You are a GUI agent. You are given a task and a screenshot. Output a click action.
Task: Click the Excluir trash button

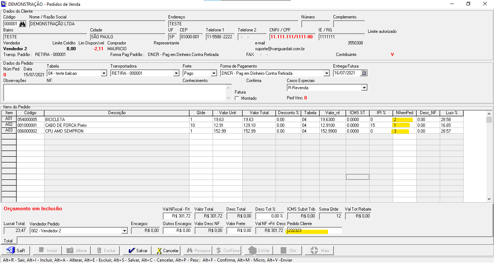(x=106, y=250)
